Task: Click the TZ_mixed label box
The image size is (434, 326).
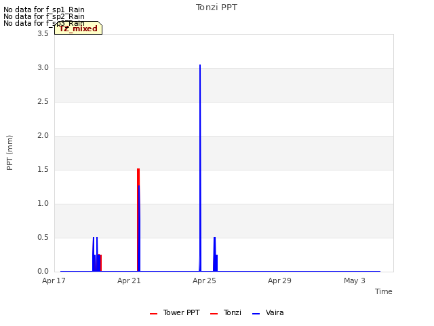Action: tap(79, 29)
